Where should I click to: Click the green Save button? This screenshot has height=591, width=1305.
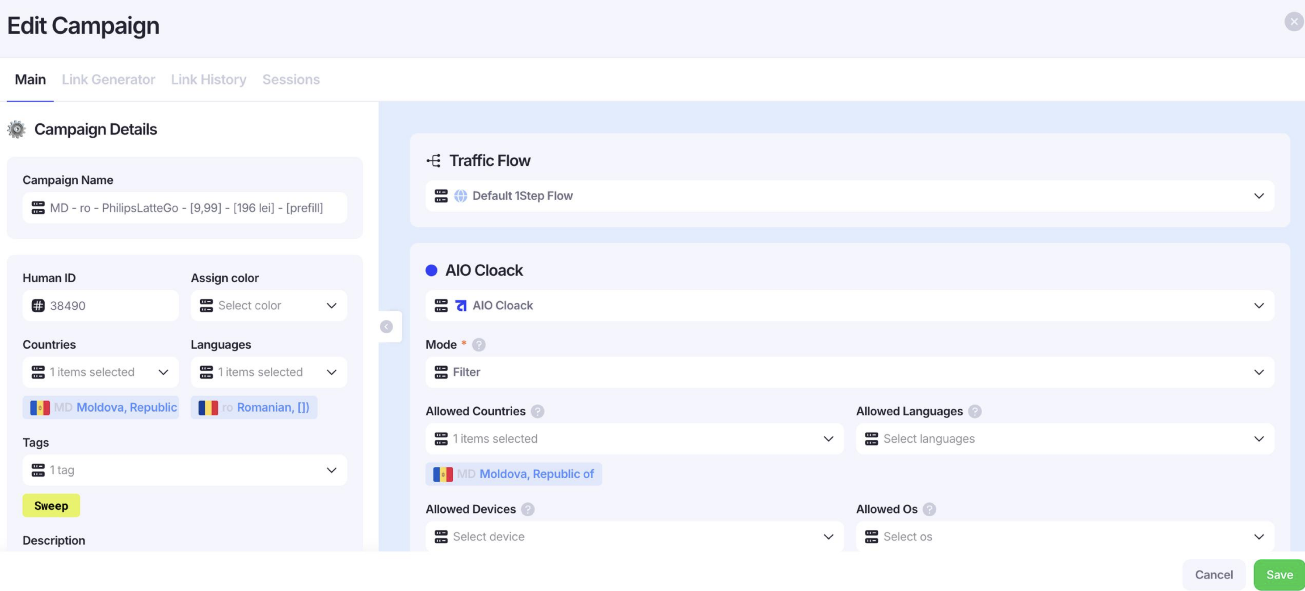(x=1279, y=575)
